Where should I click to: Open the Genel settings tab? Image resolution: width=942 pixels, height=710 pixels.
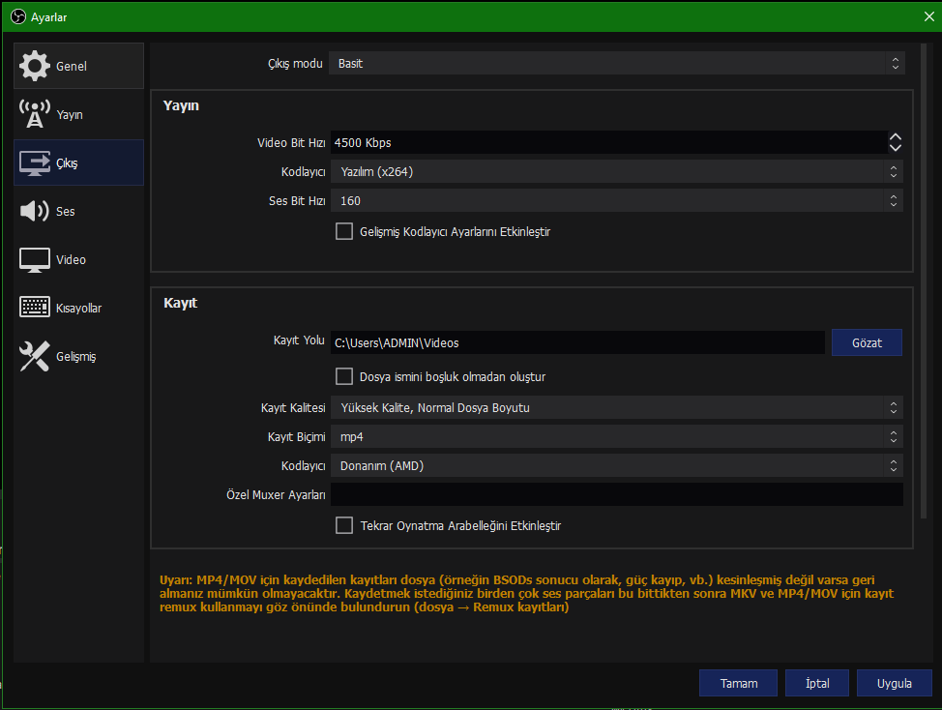click(x=78, y=66)
